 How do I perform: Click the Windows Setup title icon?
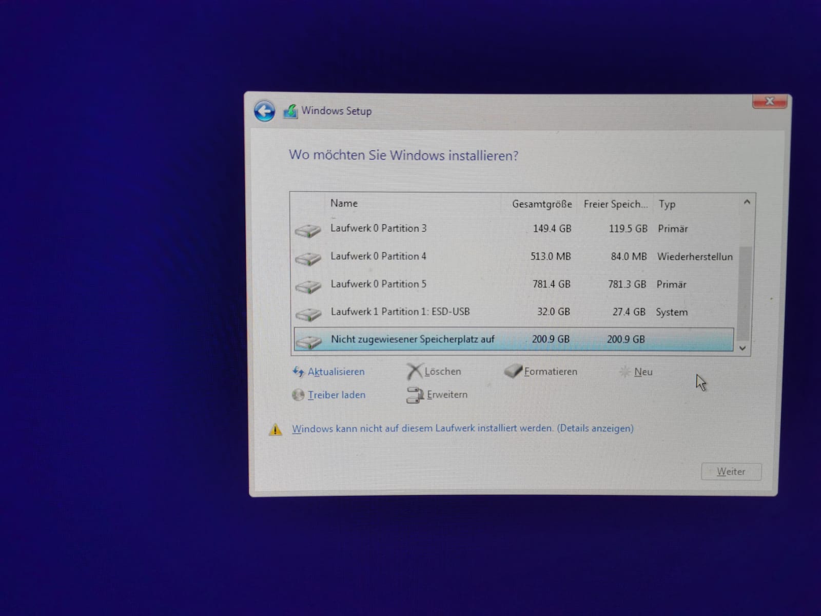[x=290, y=111]
